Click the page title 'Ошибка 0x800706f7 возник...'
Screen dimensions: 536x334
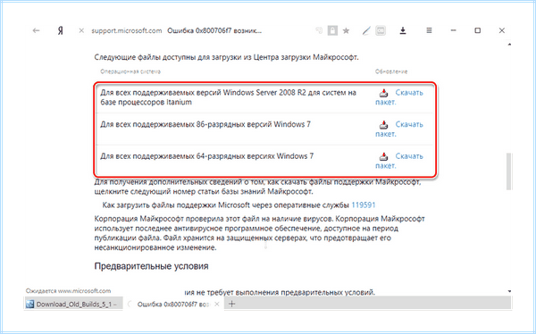pyautogui.click(x=214, y=30)
